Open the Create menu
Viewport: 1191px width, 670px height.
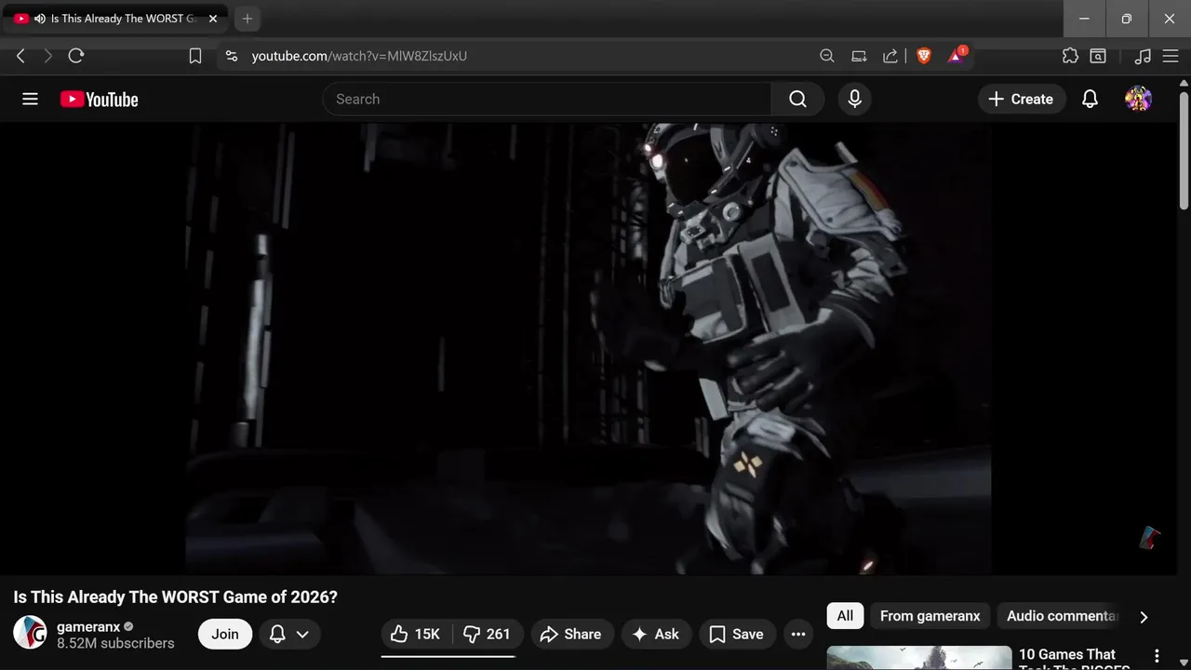pyautogui.click(x=1021, y=99)
